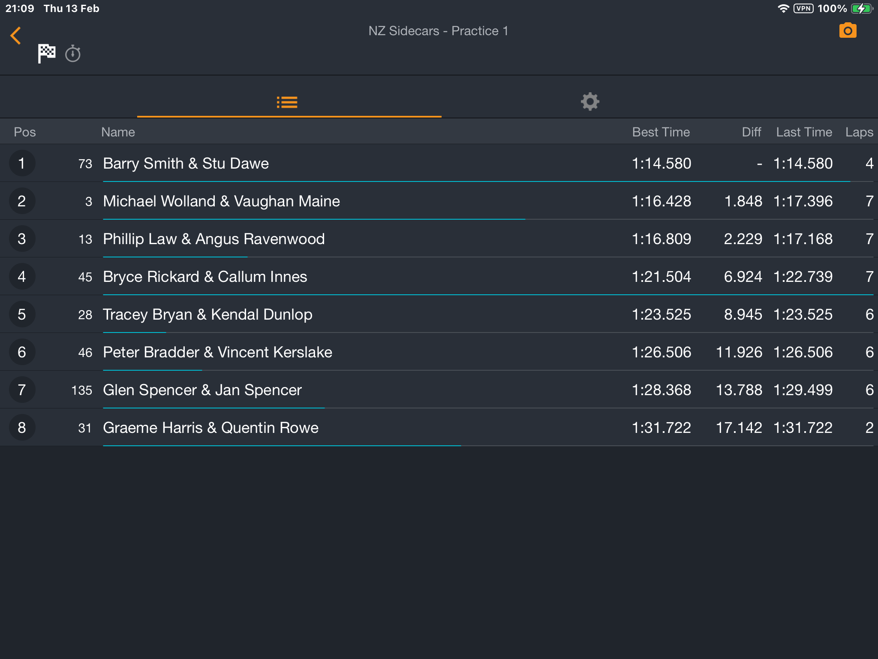Image resolution: width=878 pixels, height=659 pixels.
Task: Tap the Best Time column header
Action: click(661, 132)
